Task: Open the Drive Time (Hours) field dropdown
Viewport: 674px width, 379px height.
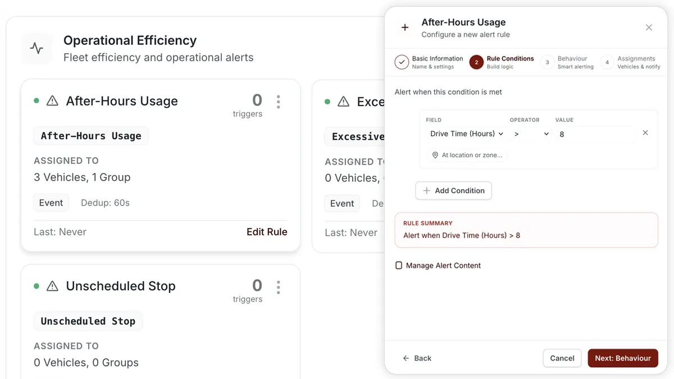Action: click(466, 134)
